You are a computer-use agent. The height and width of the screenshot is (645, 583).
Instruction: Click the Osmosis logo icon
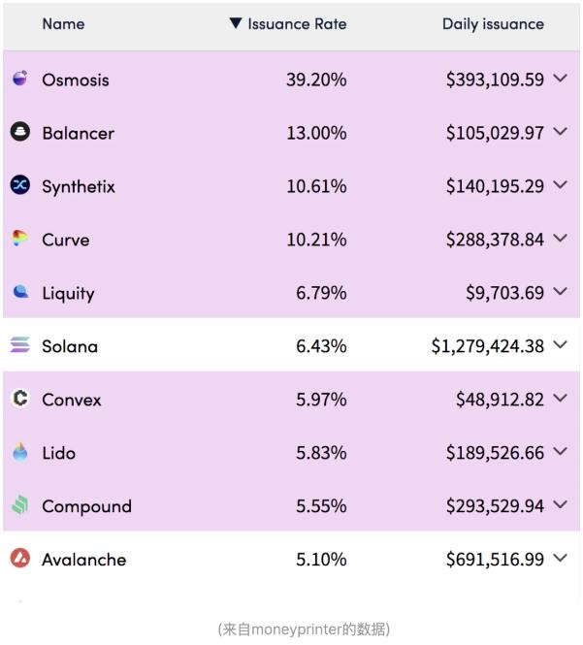(x=19, y=79)
